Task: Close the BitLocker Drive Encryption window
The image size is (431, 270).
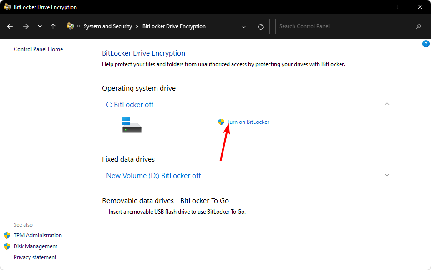Action: pyautogui.click(x=420, y=7)
